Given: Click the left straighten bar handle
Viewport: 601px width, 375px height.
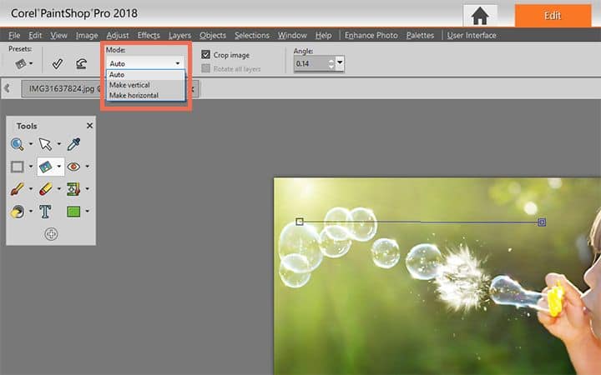Looking at the screenshot, I should point(300,222).
